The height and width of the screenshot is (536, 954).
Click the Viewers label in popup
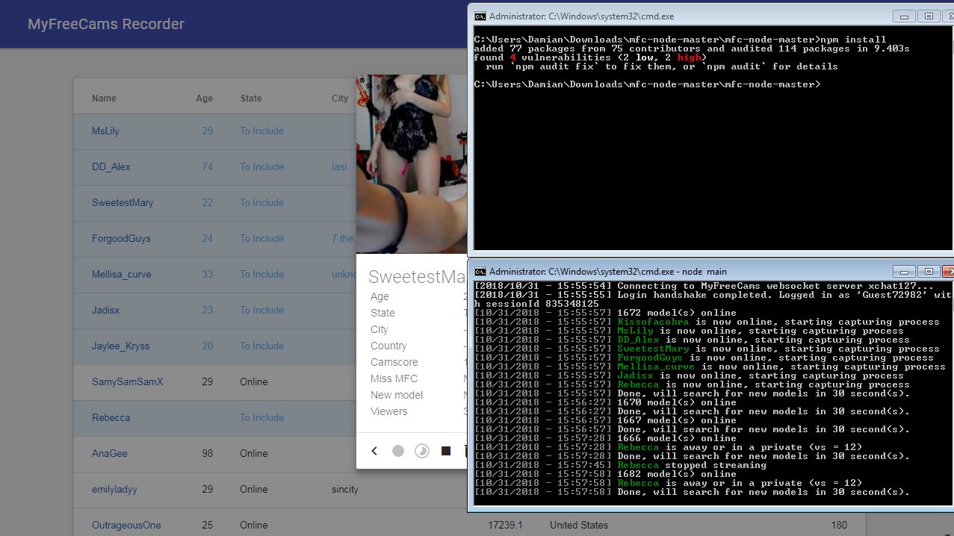click(x=389, y=411)
